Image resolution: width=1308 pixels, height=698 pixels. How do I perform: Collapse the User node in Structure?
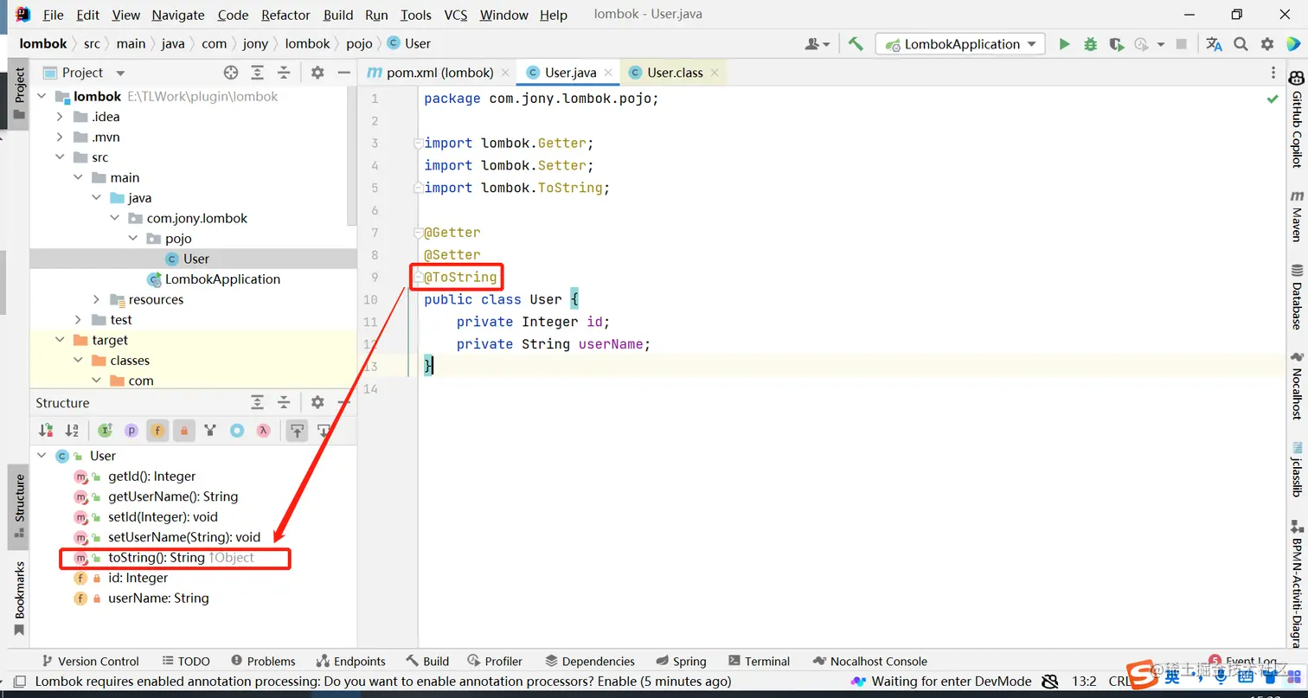click(x=42, y=456)
